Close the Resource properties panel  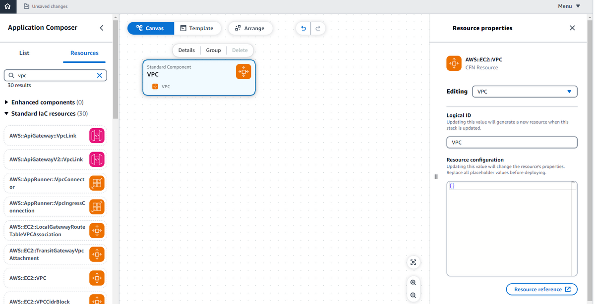click(x=572, y=28)
